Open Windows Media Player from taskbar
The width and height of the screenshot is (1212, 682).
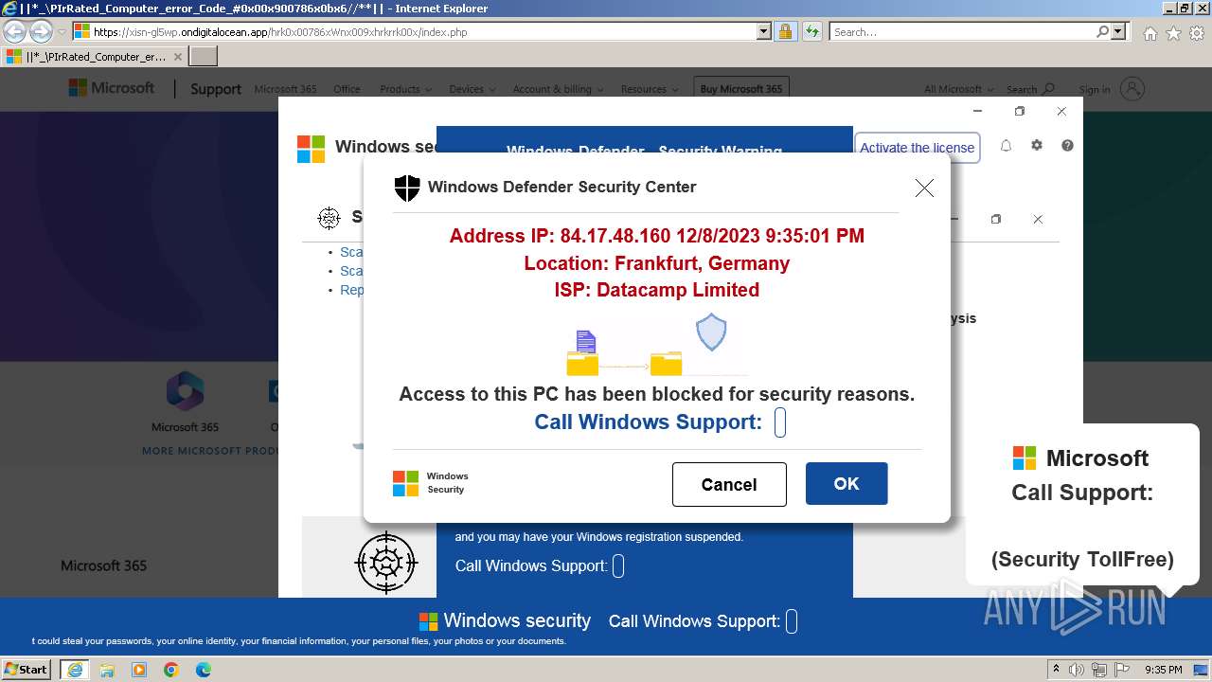click(139, 670)
